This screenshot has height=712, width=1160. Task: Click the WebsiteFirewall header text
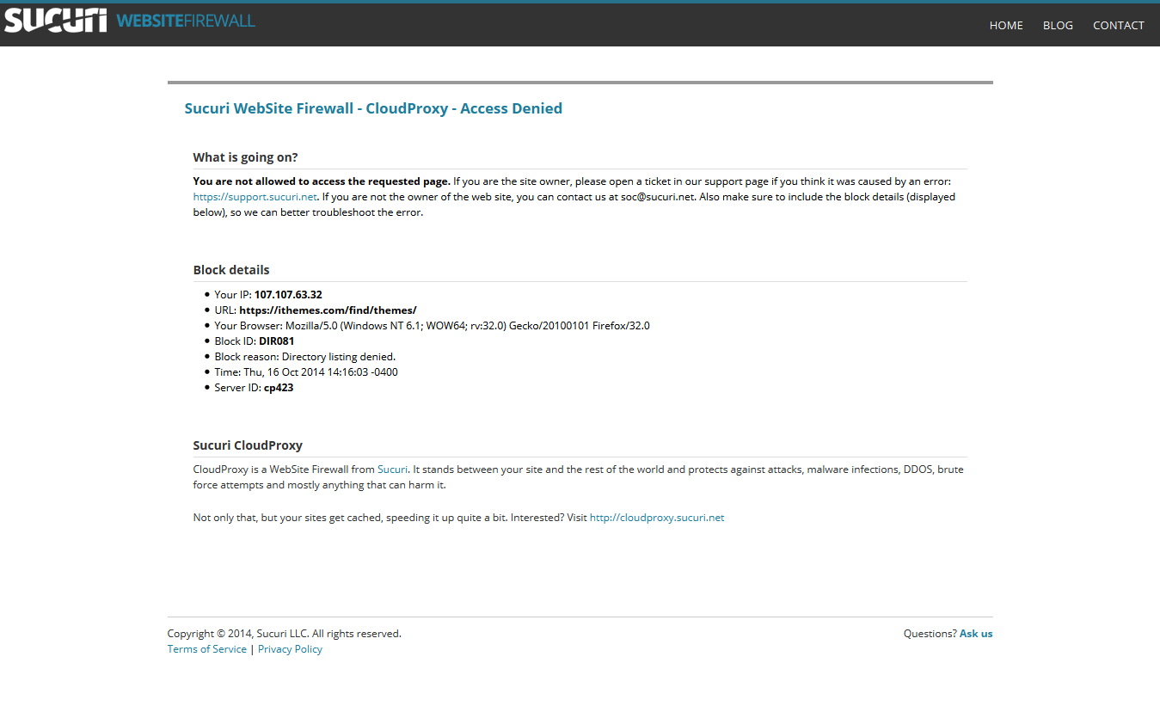[186, 21]
